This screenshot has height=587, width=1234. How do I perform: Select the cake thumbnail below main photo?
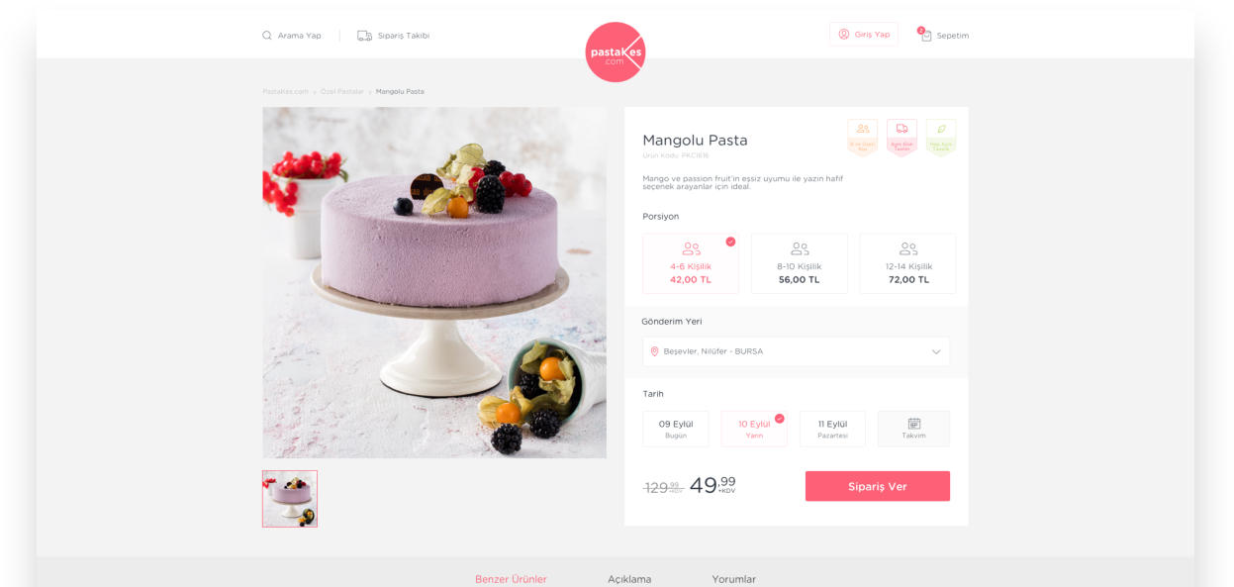point(290,499)
